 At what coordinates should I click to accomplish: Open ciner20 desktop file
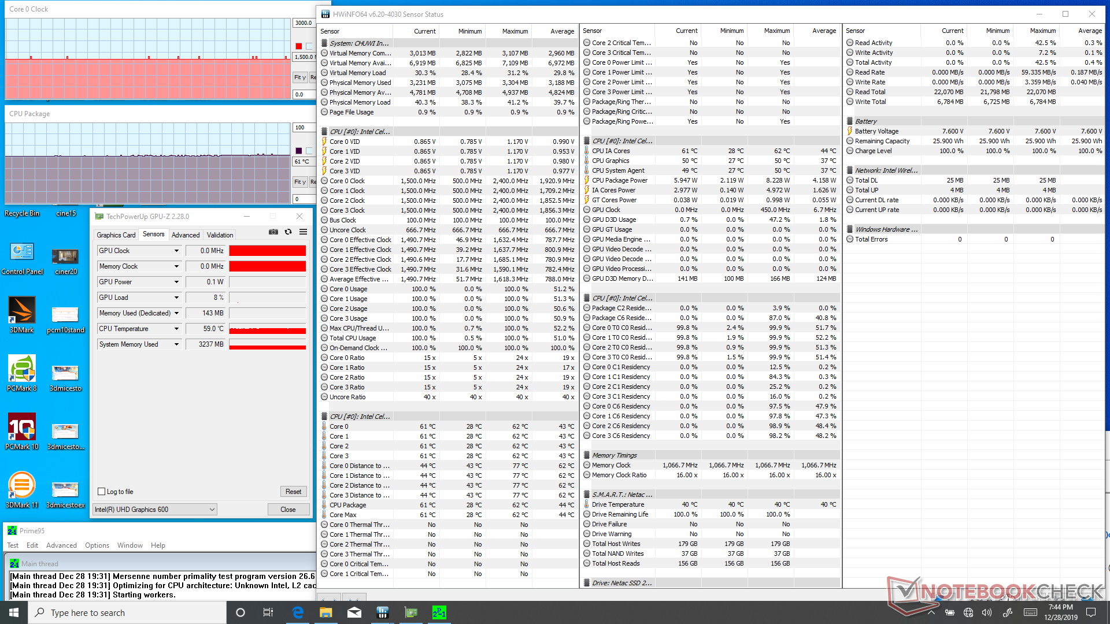point(65,261)
